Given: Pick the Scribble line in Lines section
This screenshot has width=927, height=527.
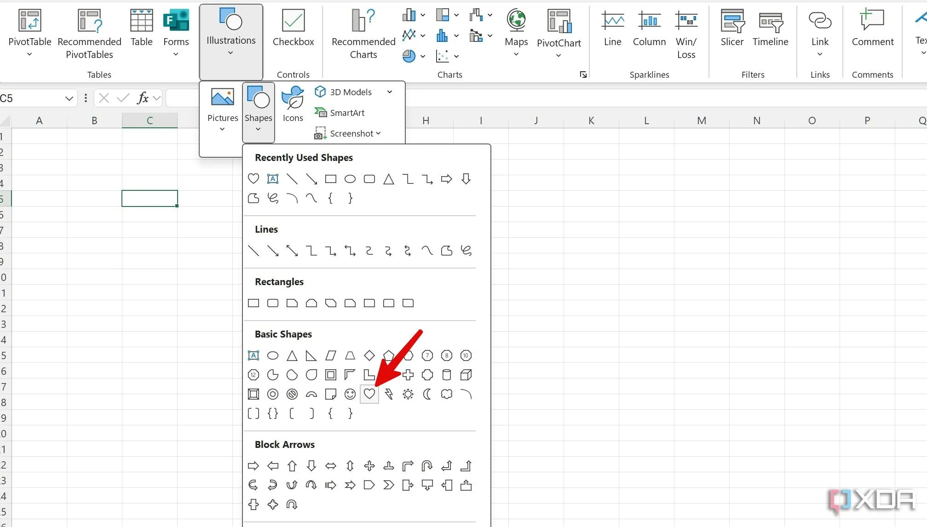Looking at the screenshot, I should pyautogui.click(x=466, y=251).
